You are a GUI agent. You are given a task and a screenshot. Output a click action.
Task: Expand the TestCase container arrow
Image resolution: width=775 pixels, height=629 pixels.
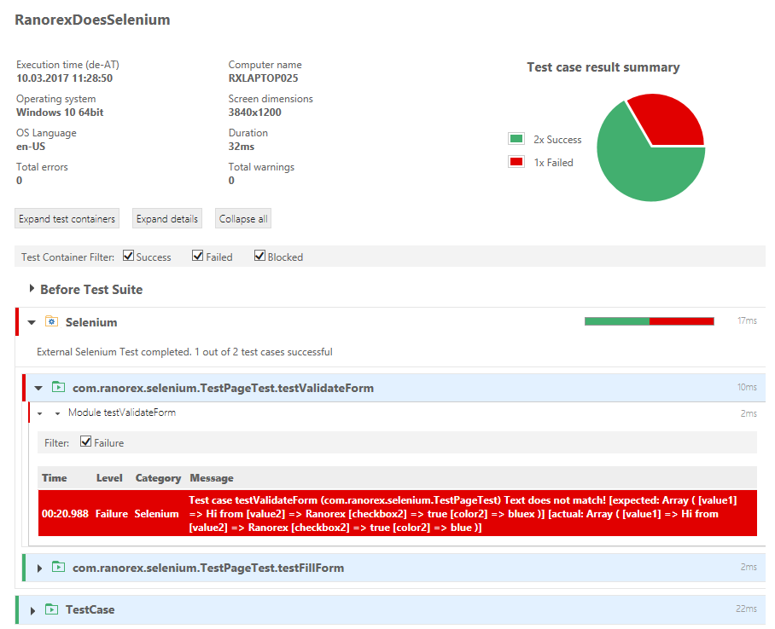pos(32,611)
